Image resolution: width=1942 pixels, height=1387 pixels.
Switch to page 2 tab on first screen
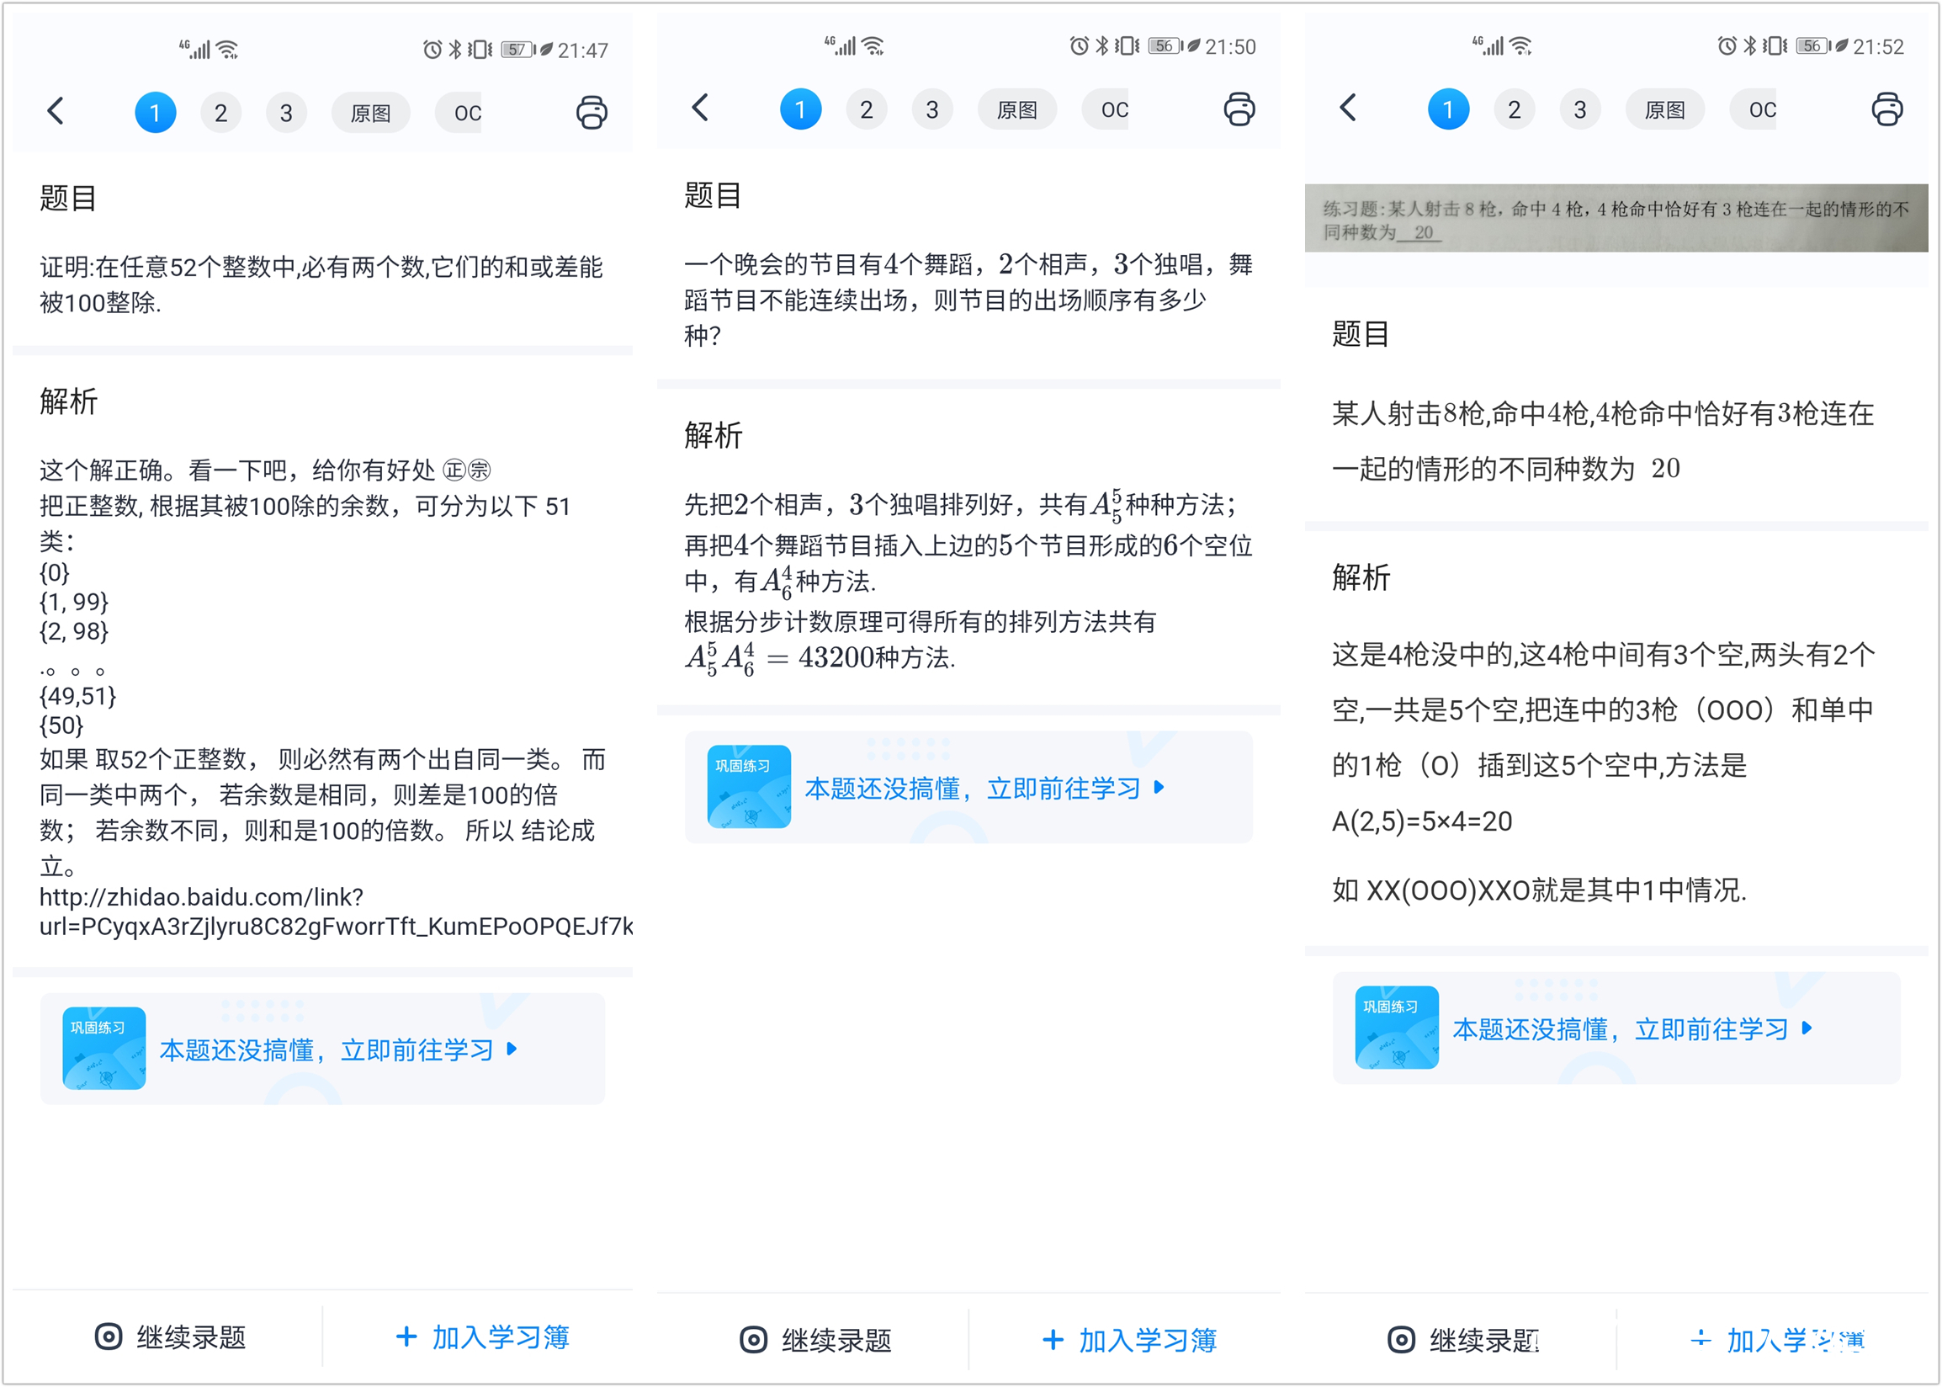220,112
